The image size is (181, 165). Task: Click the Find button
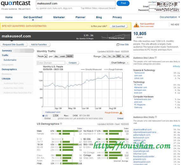[x=123, y=3]
